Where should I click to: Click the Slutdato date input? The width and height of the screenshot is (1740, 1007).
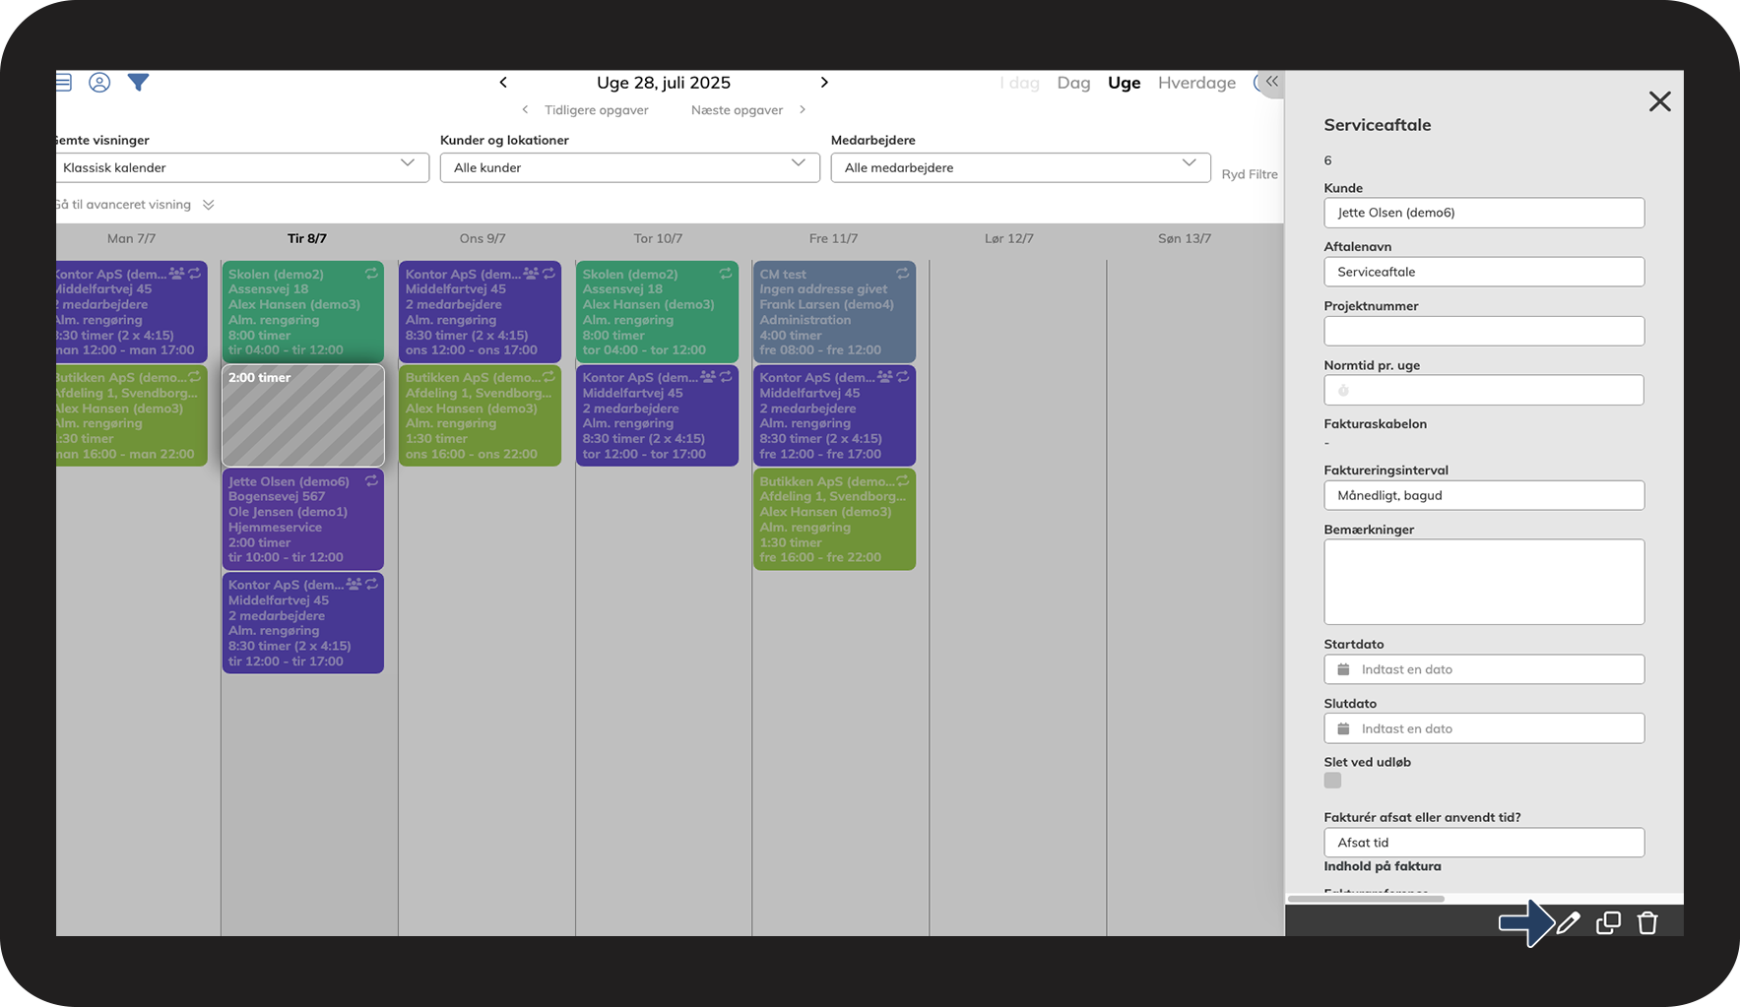1484,728
